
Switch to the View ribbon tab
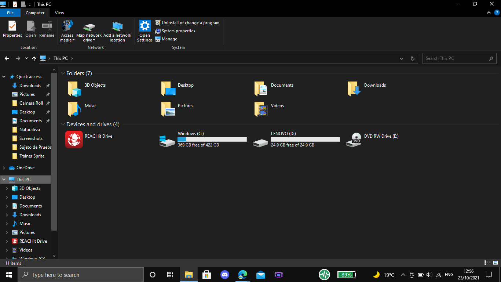click(x=59, y=13)
